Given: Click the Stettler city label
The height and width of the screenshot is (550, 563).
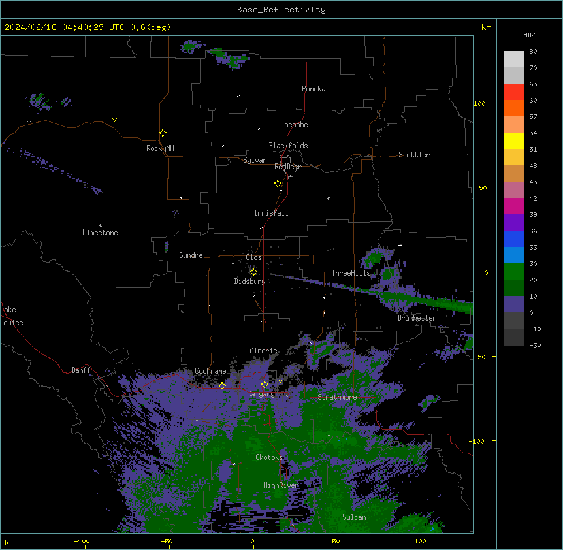Looking at the screenshot, I should [x=413, y=155].
